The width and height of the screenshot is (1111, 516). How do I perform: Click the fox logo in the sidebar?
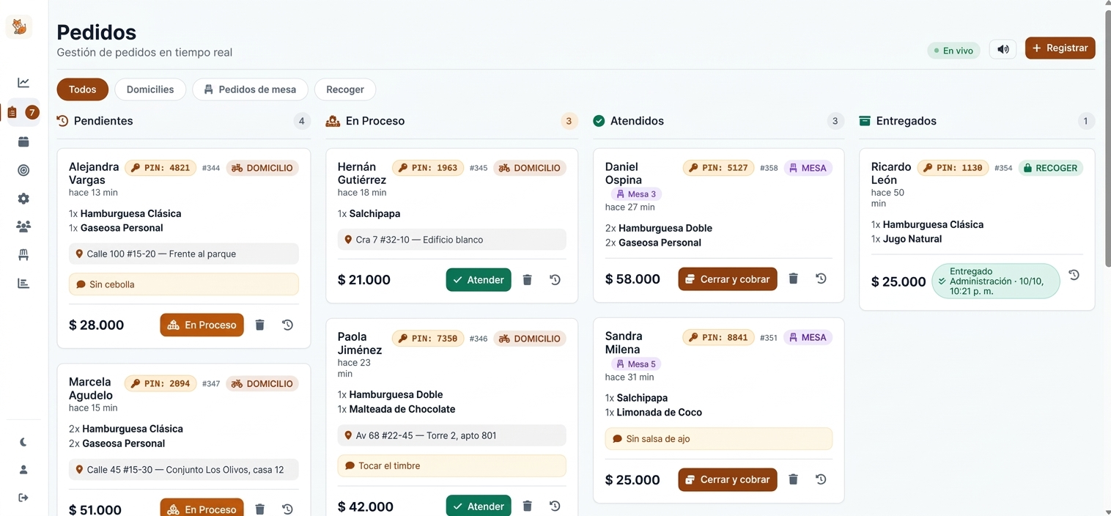19,27
